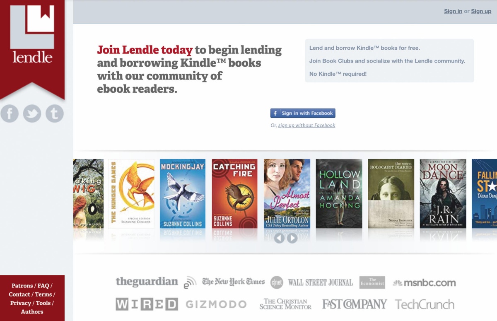Follow the sign up without Facebook link

pos(306,126)
